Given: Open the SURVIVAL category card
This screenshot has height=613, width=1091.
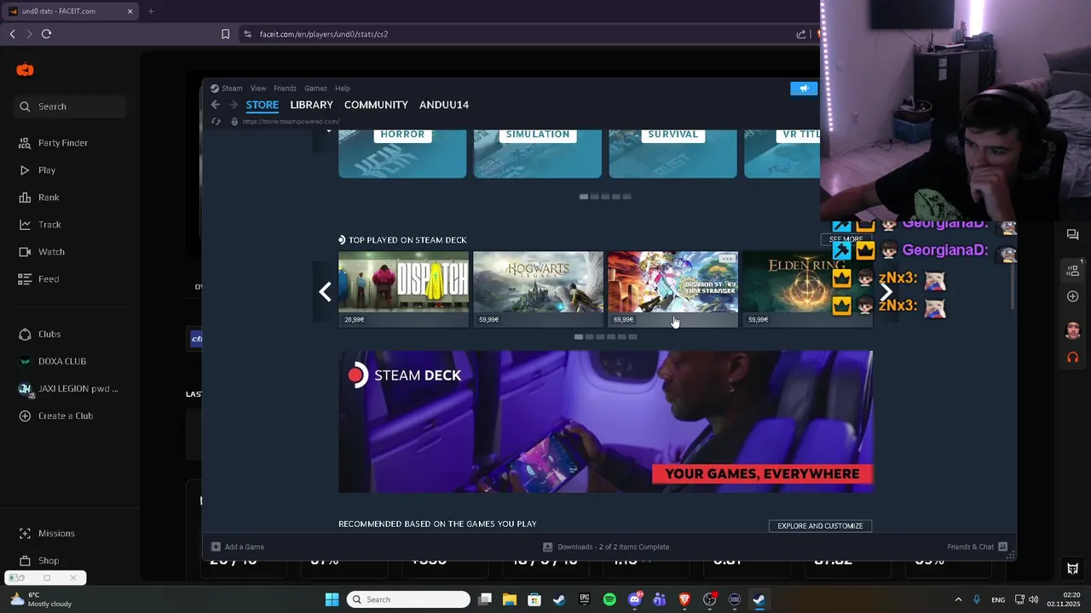Looking at the screenshot, I should pos(673,154).
